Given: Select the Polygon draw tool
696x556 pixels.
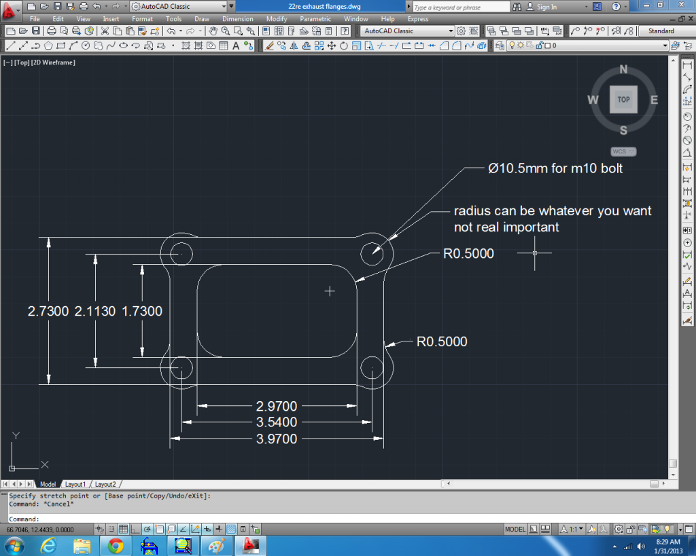Looking at the screenshot, I should [x=48, y=45].
